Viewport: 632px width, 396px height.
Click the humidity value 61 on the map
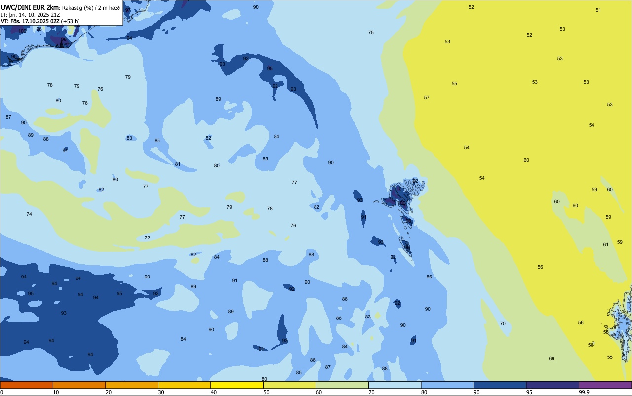point(606,245)
